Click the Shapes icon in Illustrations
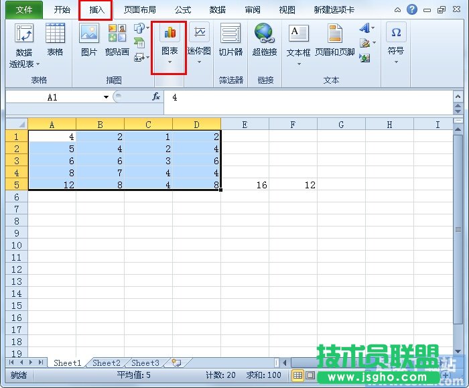 (x=139, y=28)
